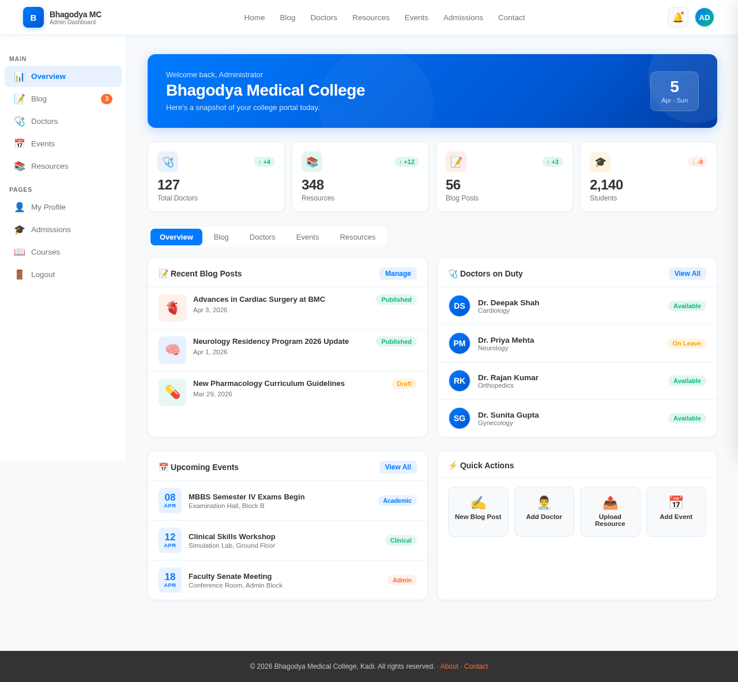This screenshot has height=682, width=738.
Task: Click the Upload Resource quick action
Action: (x=610, y=511)
